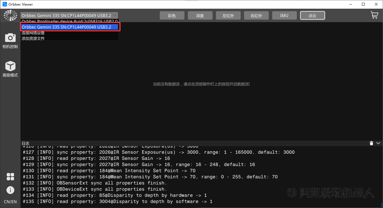This screenshot has width=383, height=208.
Task: Click log line #135 Disparity by software
Action: point(117,202)
